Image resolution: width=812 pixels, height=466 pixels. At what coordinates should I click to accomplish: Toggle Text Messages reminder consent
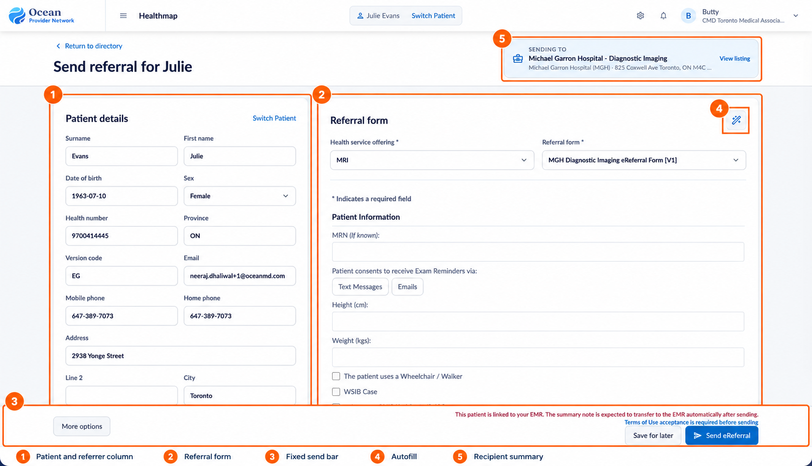[360, 286]
